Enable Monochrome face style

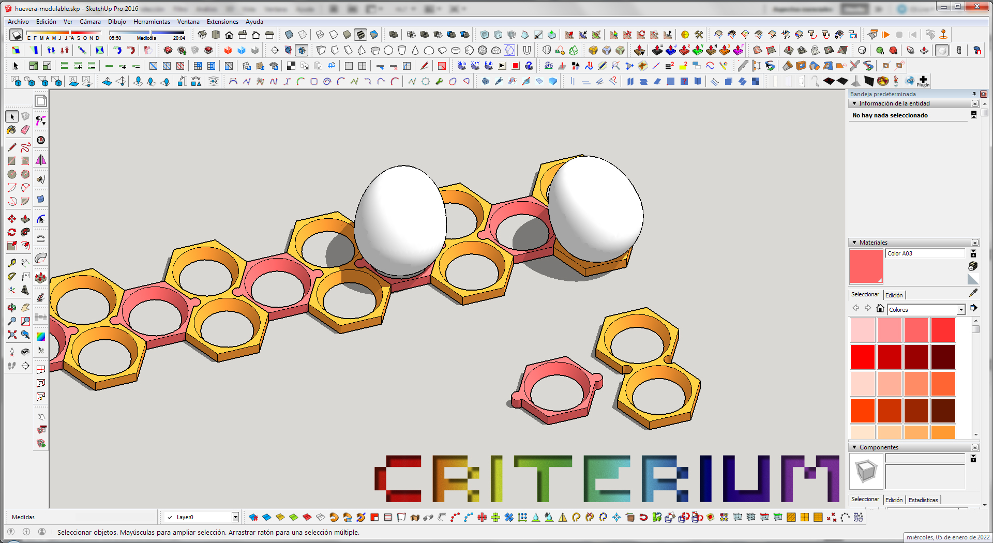[x=374, y=35]
